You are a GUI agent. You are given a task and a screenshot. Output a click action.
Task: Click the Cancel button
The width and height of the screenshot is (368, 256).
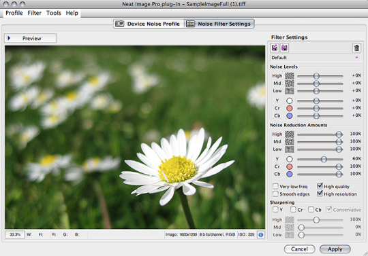(299, 249)
